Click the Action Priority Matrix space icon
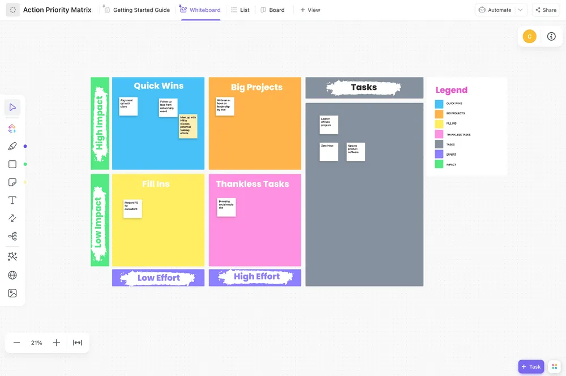Screen dimensions: 566x376 tap(12, 10)
